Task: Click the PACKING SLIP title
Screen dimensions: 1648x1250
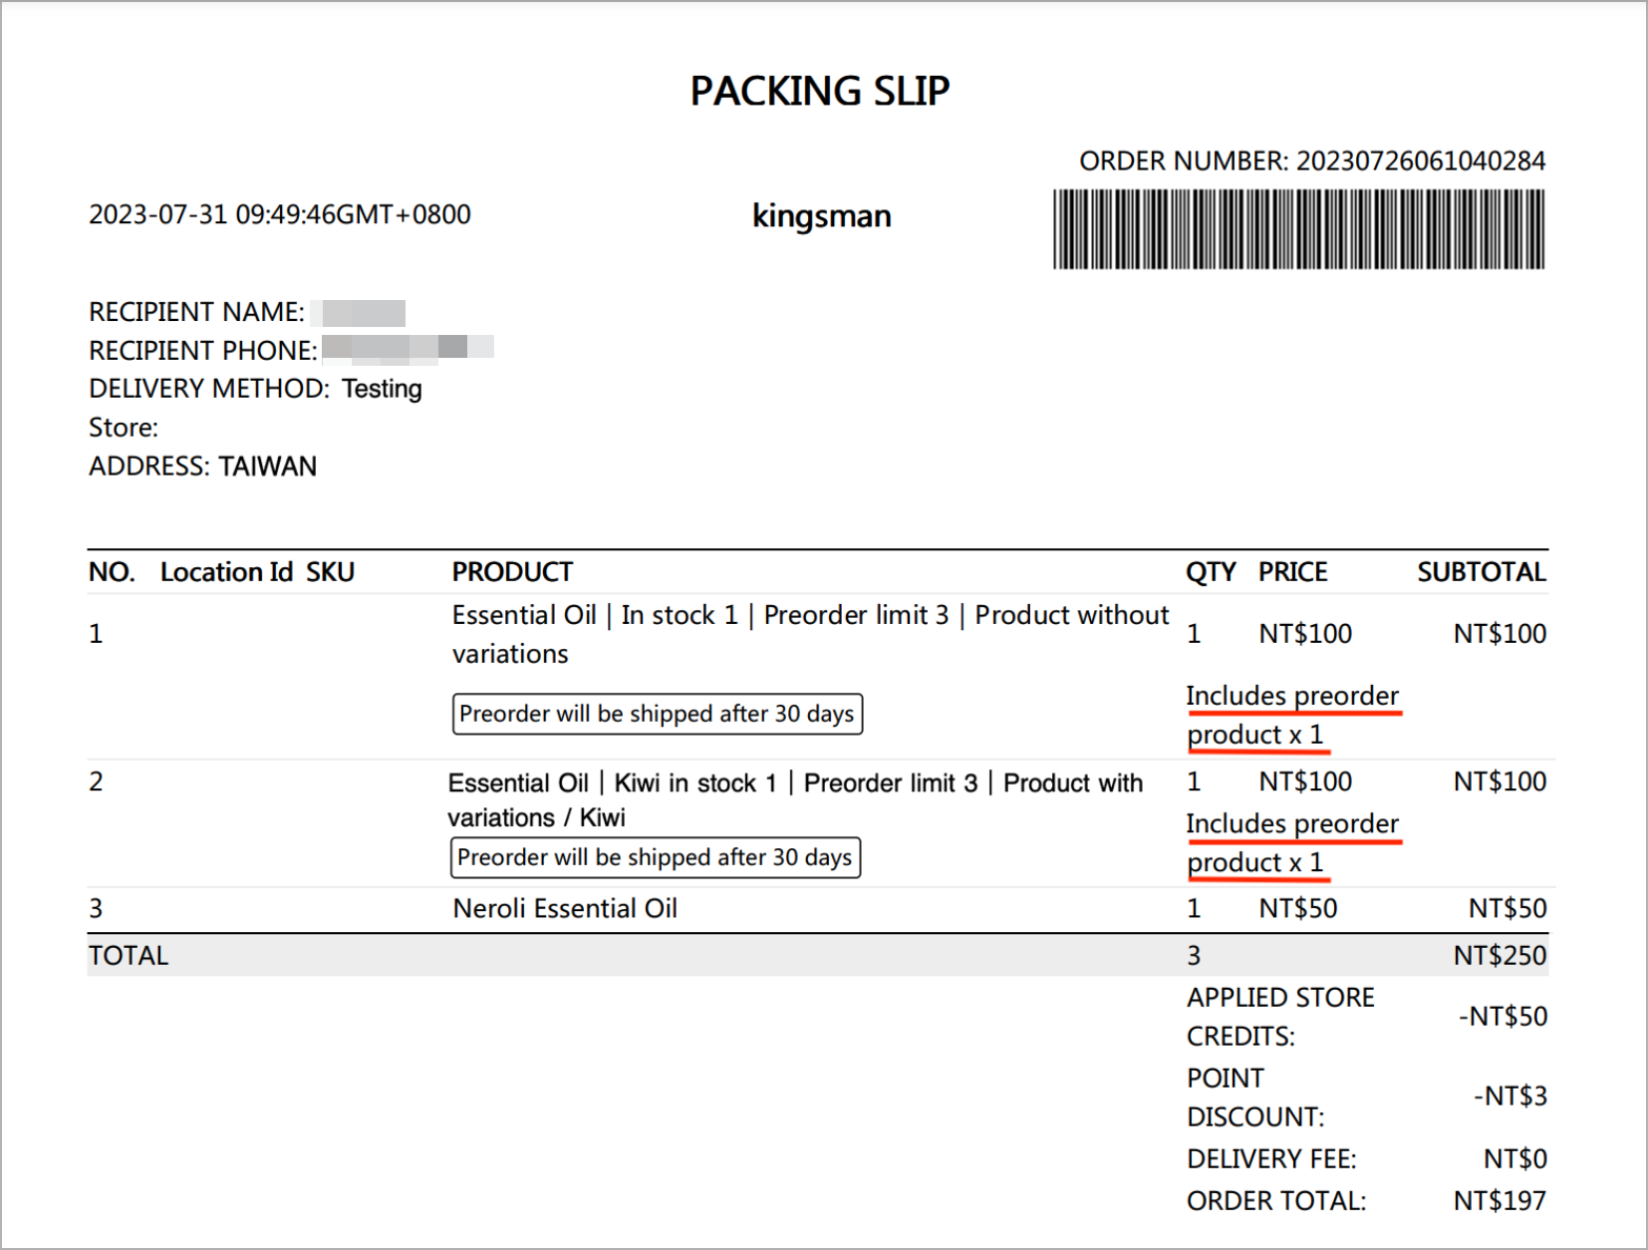Action: [820, 91]
